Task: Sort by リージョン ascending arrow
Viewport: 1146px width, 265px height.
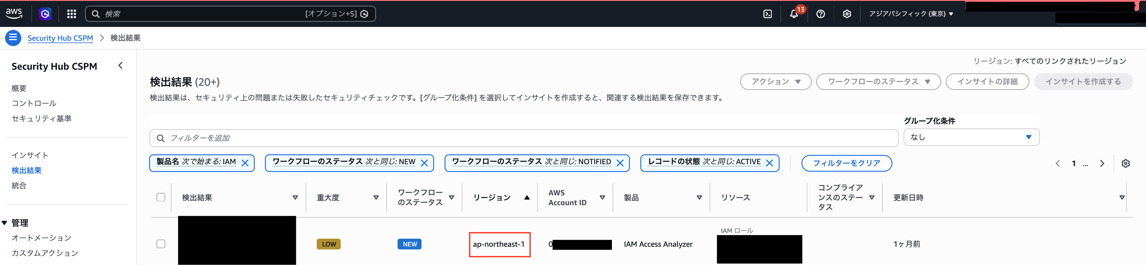Action: coord(527,198)
